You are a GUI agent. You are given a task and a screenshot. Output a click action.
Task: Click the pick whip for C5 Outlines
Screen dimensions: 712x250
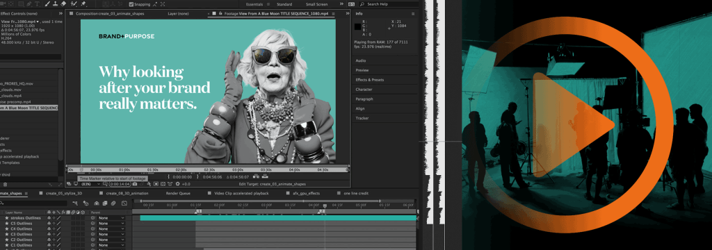92,223
